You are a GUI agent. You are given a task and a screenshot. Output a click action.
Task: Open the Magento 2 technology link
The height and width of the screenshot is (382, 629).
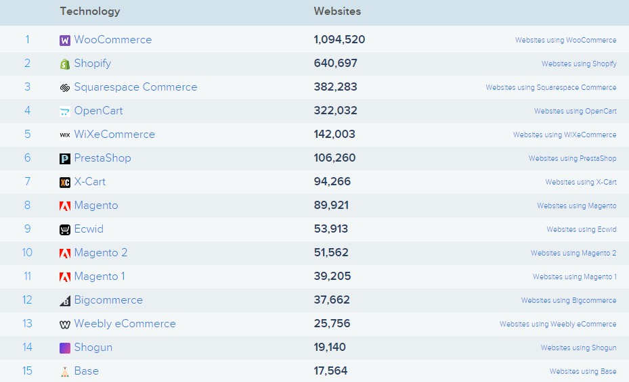(101, 253)
